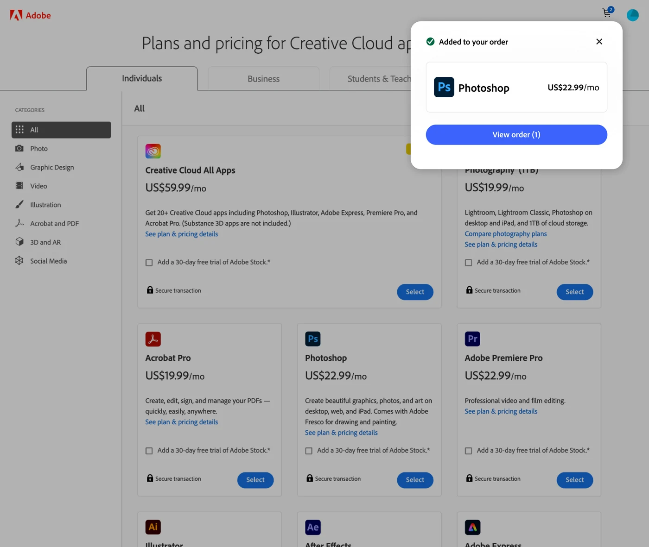Click the Adobe Premiere Pro icon

pyautogui.click(x=472, y=339)
